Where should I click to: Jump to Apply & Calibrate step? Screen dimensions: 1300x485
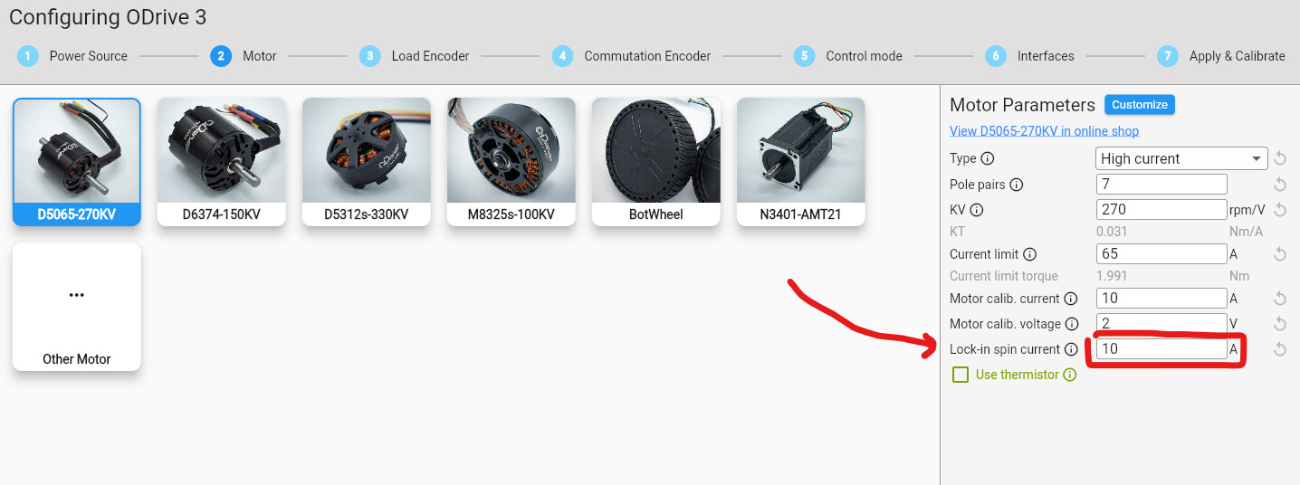[x=1221, y=56]
